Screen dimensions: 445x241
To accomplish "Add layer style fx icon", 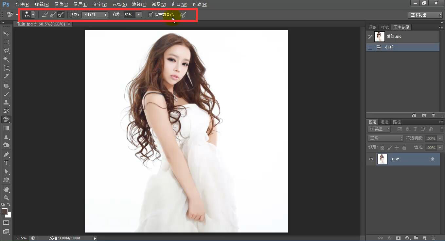I will pos(389,238).
